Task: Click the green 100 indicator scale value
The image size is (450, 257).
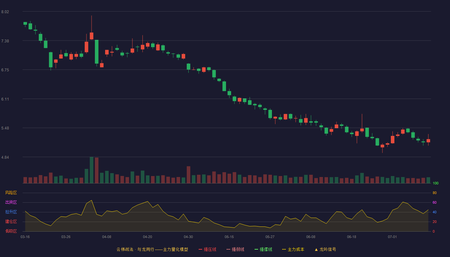Action: click(x=436, y=183)
